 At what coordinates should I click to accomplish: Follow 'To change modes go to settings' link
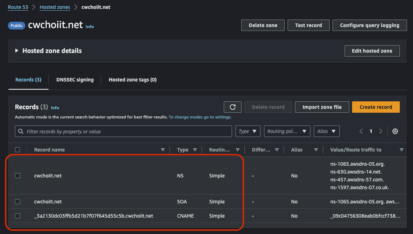pyautogui.click(x=200, y=117)
